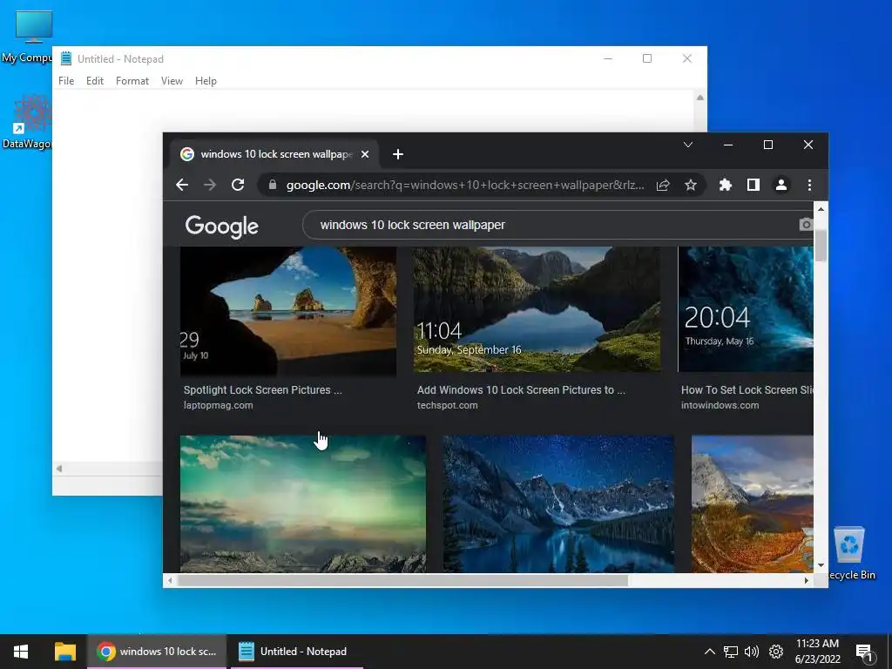The image size is (892, 669).
Task: Open Notepad File menu
Action: tap(66, 81)
